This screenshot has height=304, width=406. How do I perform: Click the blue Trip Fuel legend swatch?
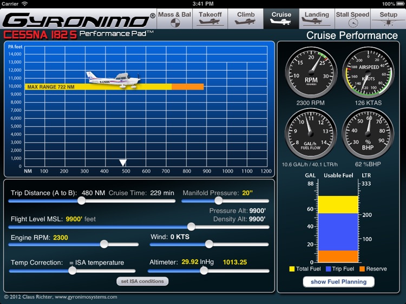pyautogui.click(x=329, y=269)
